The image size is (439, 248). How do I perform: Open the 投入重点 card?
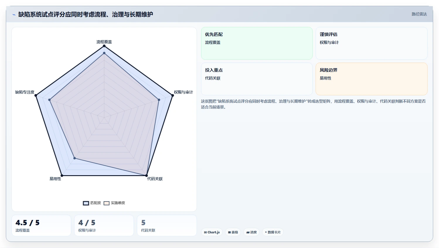click(257, 79)
